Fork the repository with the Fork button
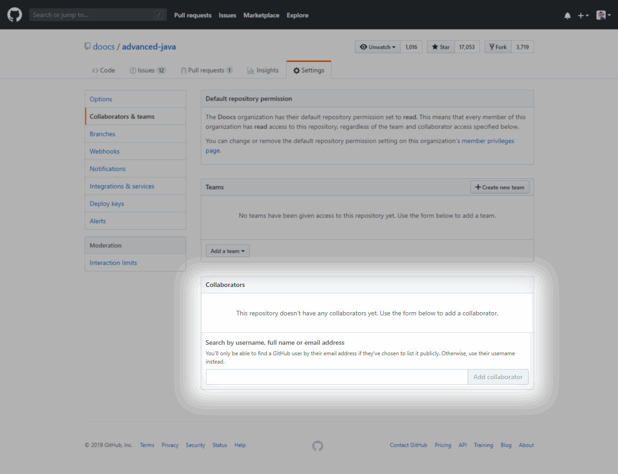Screen dimensions: 618x474 498,47
